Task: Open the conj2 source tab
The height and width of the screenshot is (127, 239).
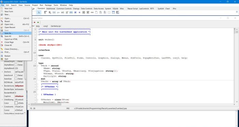Action: pyautogui.click(x=45, y=26)
